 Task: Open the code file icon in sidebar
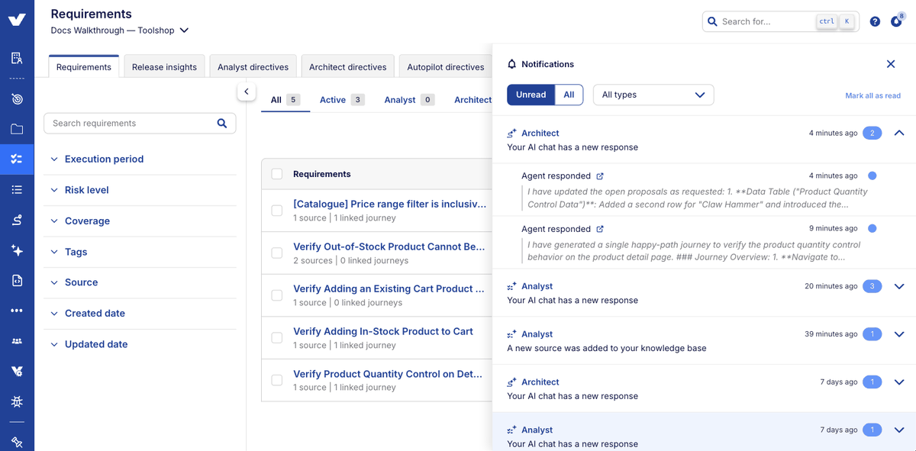click(17, 281)
